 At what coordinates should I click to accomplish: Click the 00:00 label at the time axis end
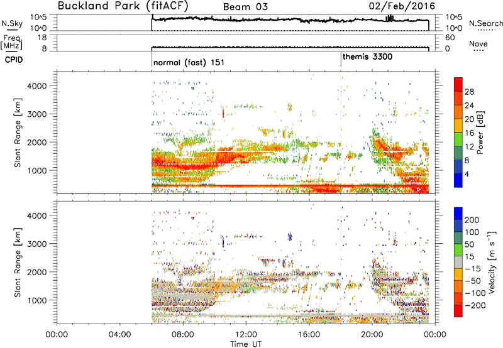435,335
